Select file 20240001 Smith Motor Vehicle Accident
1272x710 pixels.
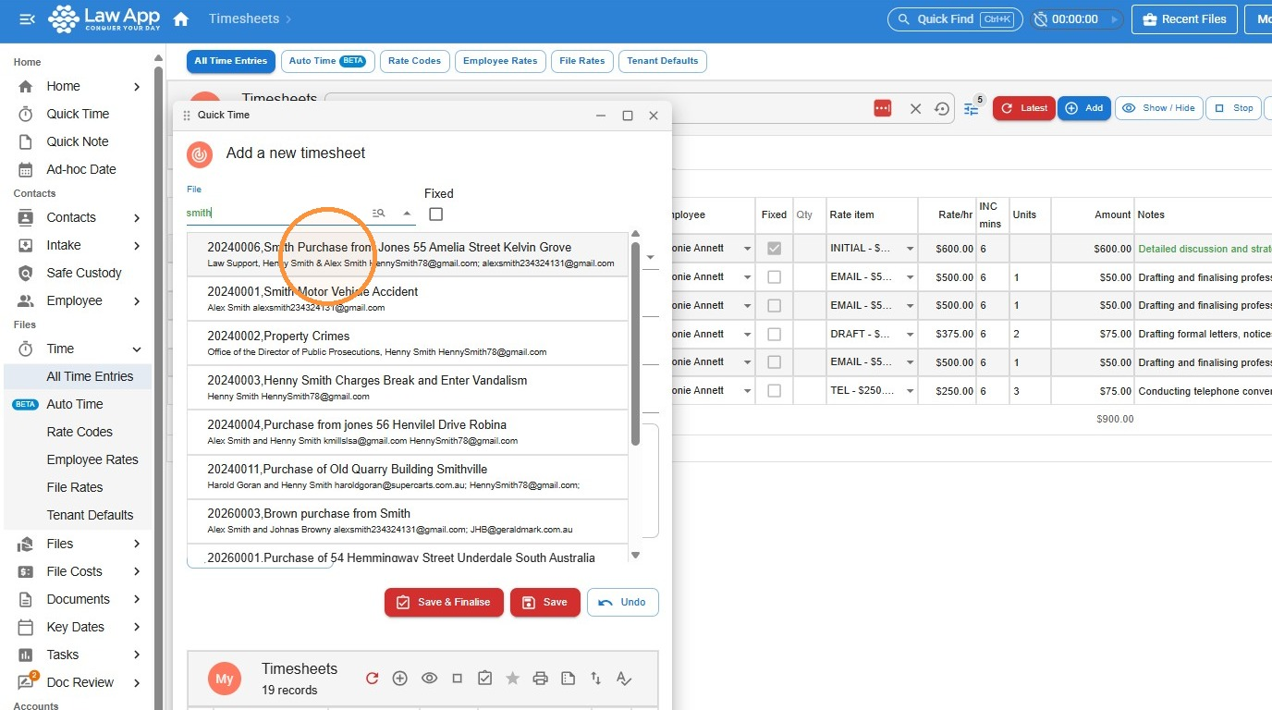tap(408, 299)
